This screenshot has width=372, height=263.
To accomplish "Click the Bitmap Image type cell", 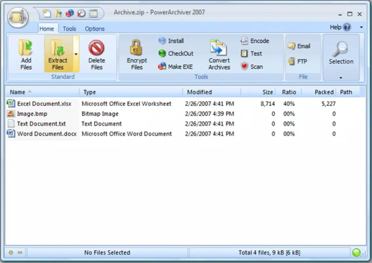I will [x=100, y=114].
